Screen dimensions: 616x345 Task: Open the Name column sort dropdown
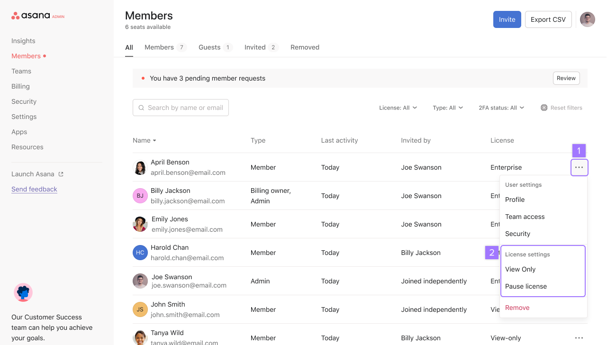[145, 140]
